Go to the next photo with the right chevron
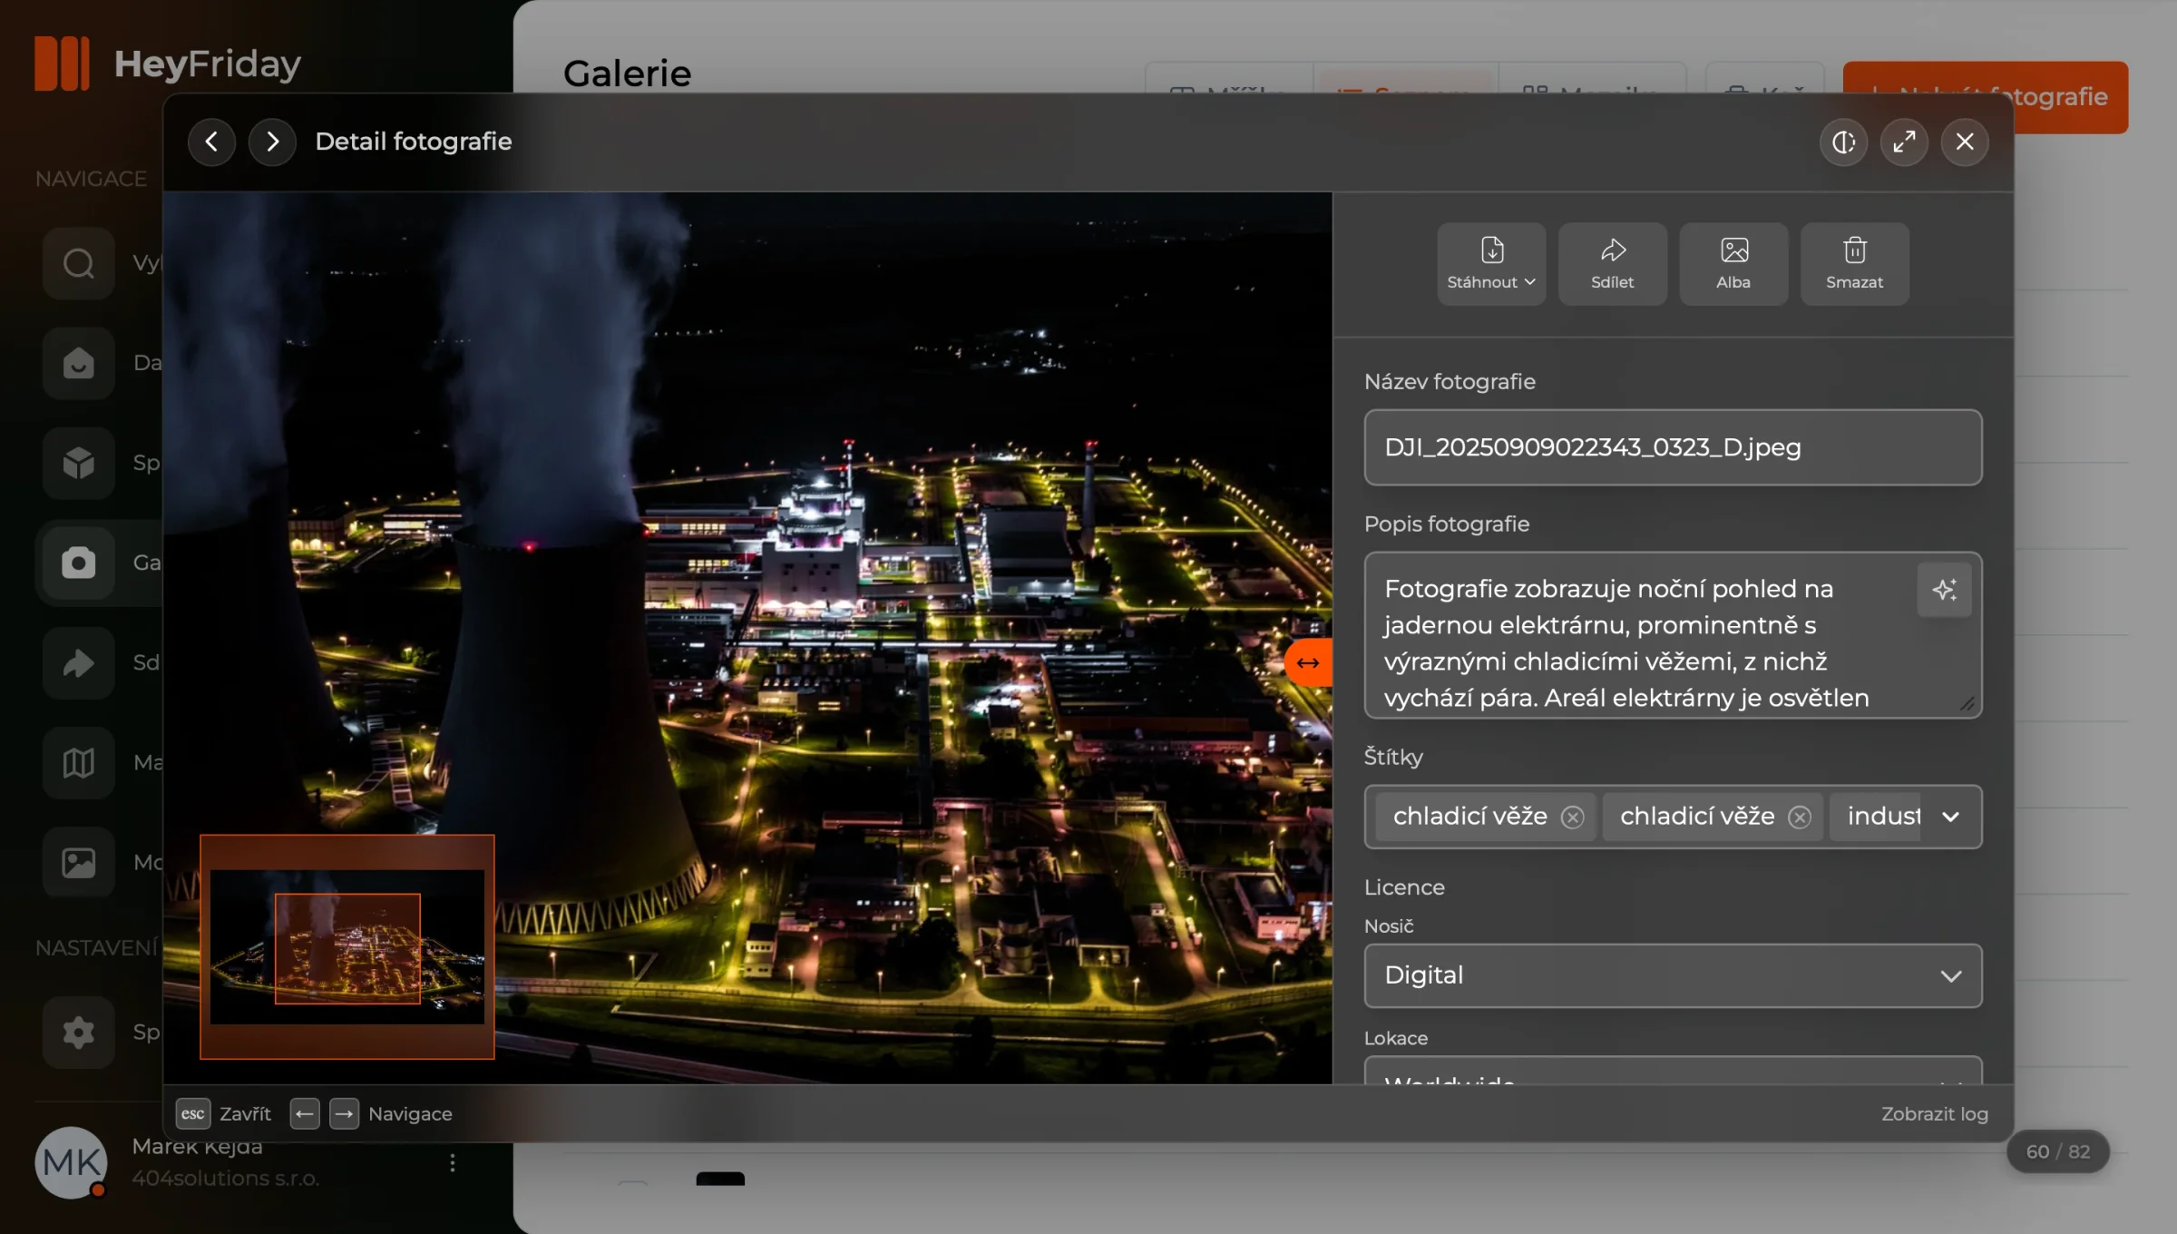Viewport: 2177px width, 1234px height. [x=272, y=142]
